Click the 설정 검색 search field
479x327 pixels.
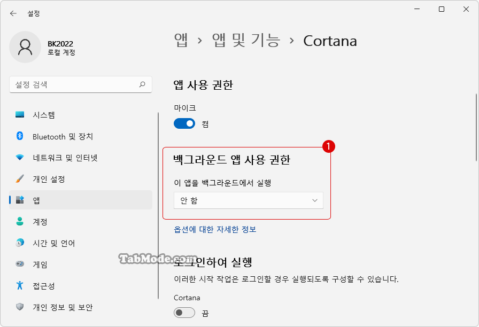click(81, 84)
